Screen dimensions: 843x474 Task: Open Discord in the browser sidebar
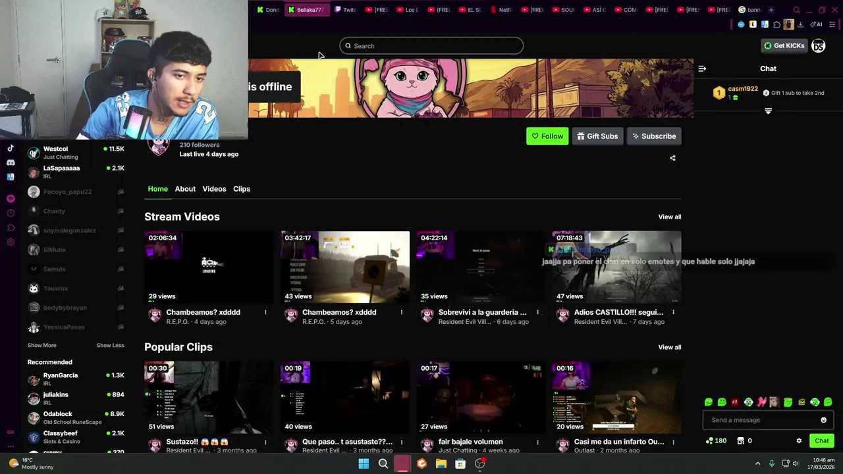(x=11, y=163)
